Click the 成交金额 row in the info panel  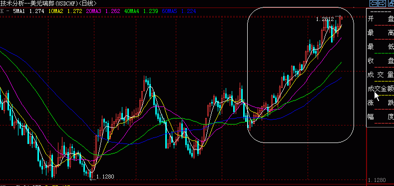coord(381,89)
